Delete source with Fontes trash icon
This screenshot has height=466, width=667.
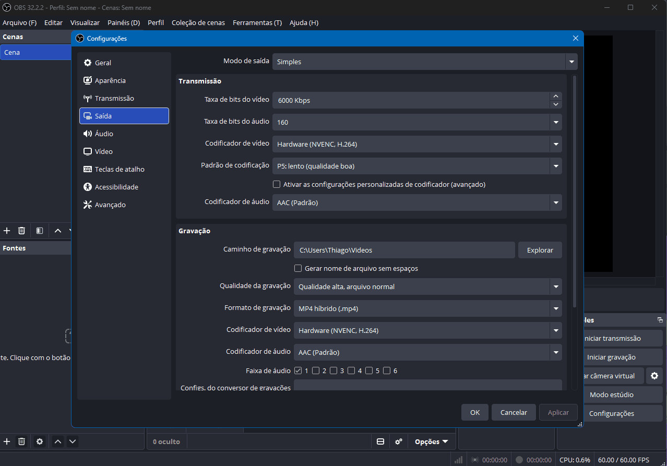point(21,441)
